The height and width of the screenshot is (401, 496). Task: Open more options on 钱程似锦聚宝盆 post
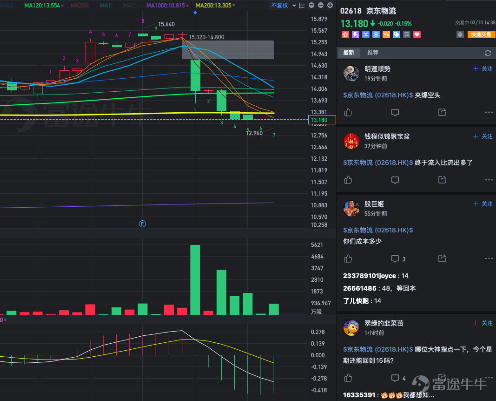pos(489,180)
